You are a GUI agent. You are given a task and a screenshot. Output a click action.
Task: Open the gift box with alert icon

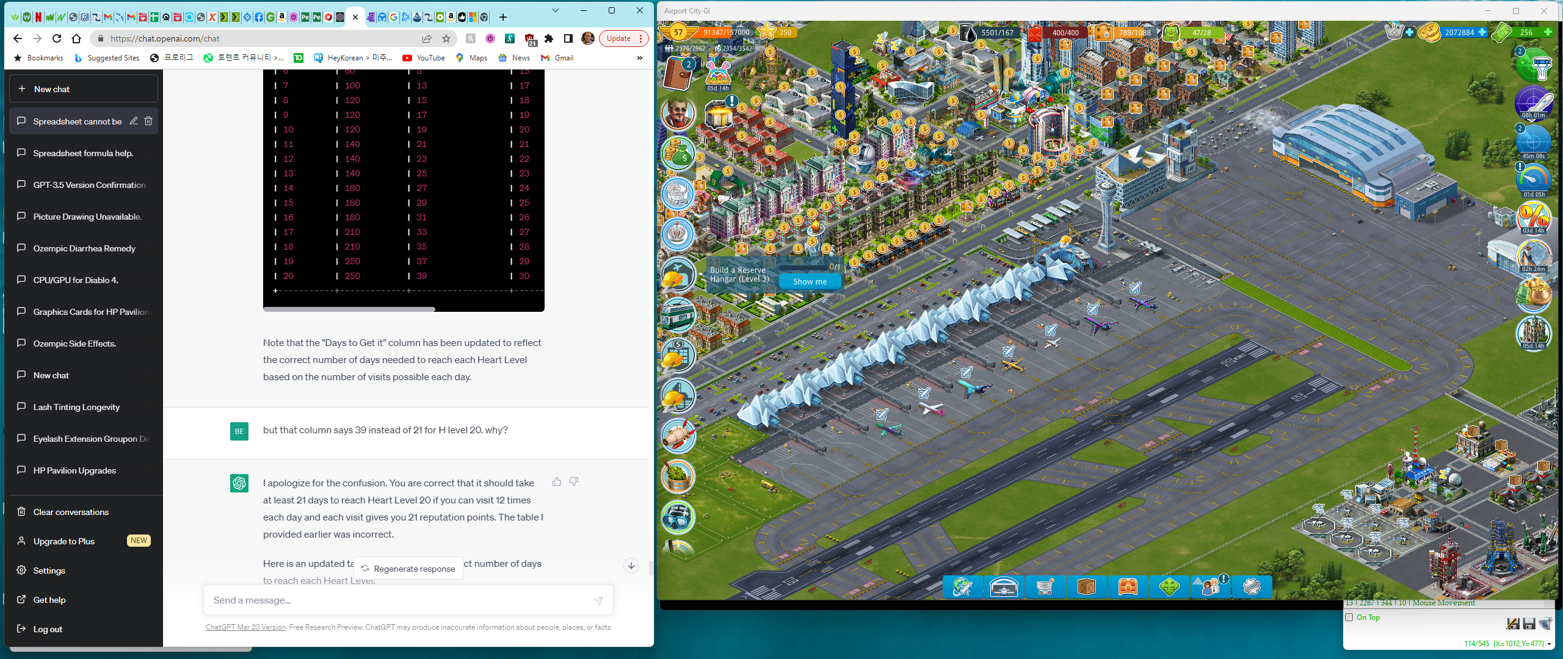720,113
